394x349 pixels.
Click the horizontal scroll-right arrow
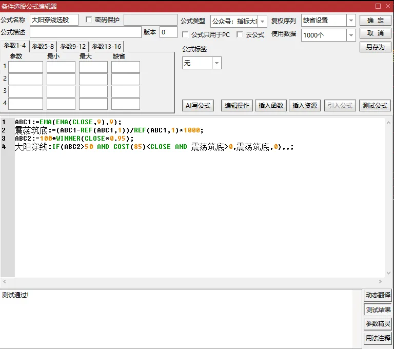pos(380,282)
